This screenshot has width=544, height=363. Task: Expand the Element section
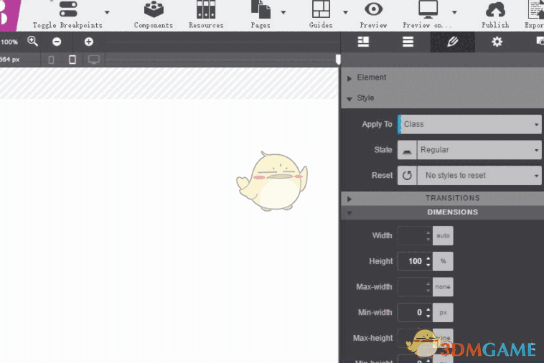pos(350,78)
